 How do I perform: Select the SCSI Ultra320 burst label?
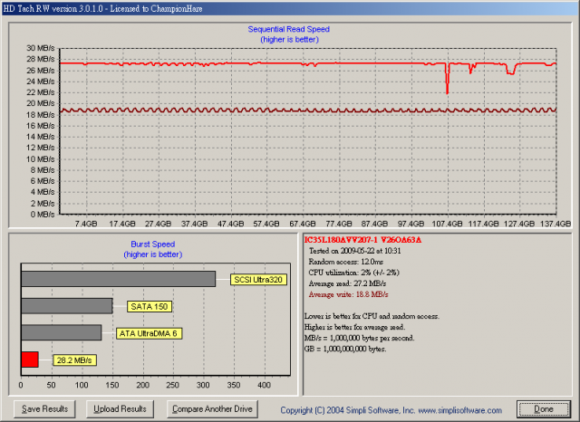pyautogui.click(x=258, y=280)
